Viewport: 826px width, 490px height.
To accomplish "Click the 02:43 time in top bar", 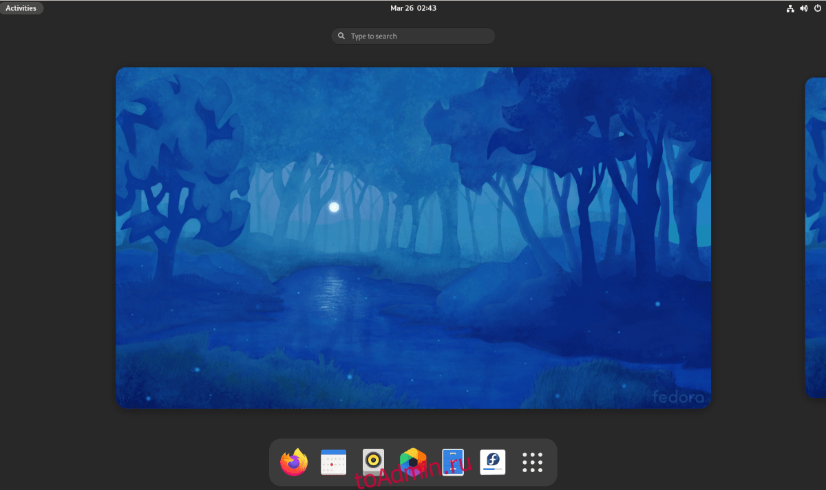I will (427, 8).
